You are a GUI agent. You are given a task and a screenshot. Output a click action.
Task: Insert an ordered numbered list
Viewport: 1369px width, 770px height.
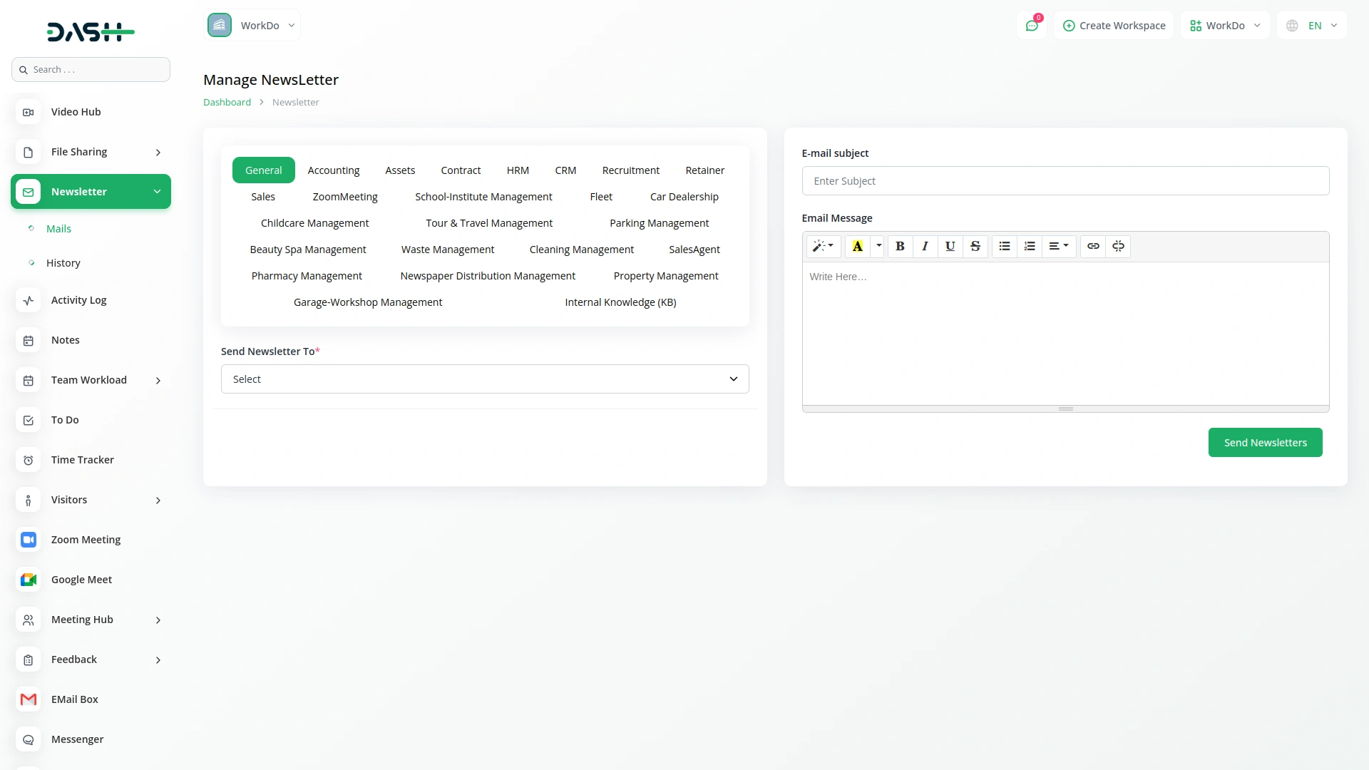coord(1029,246)
